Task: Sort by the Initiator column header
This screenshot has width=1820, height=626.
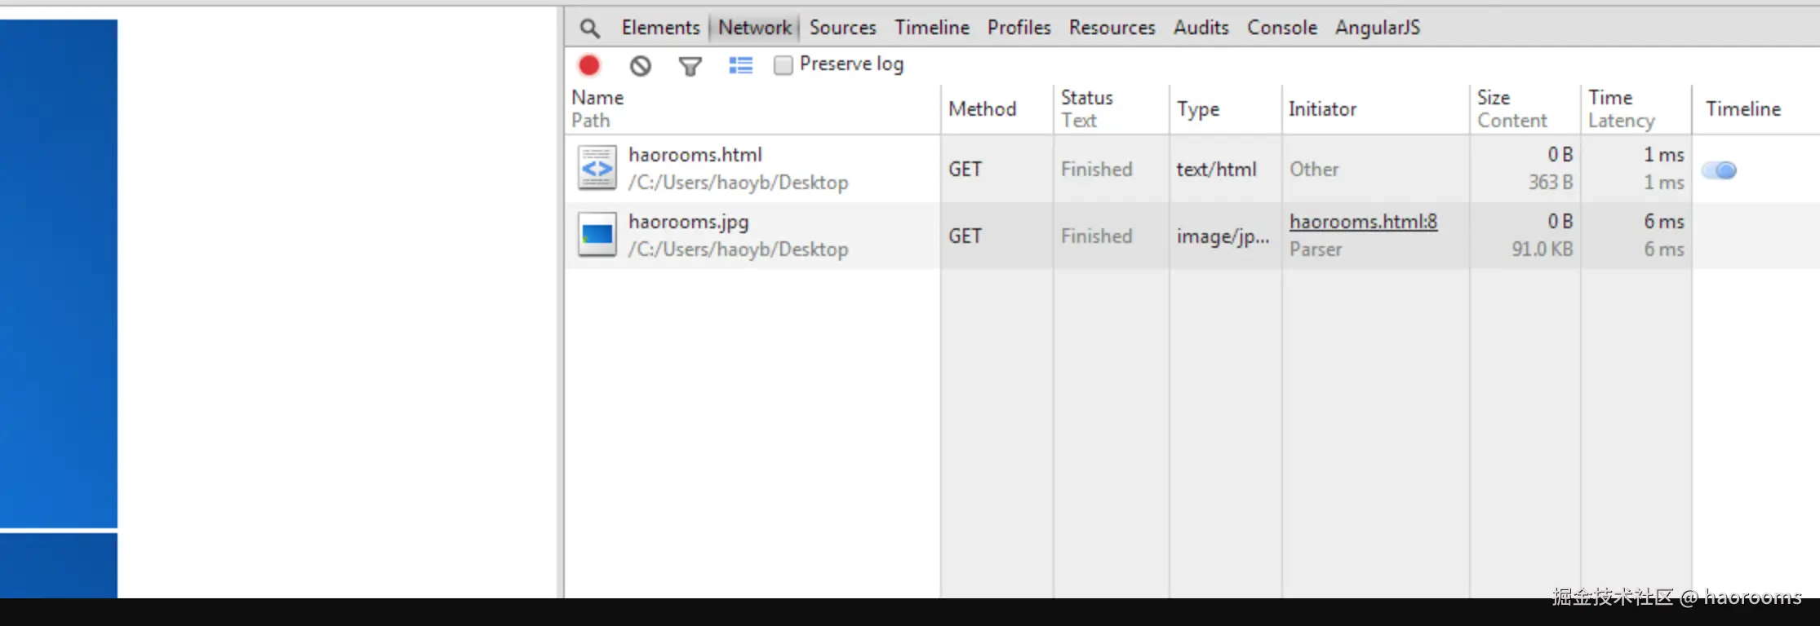Action: pos(1375,109)
